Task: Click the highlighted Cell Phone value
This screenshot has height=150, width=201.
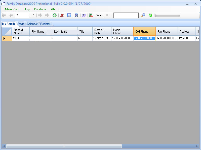Action: coord(144,38)
